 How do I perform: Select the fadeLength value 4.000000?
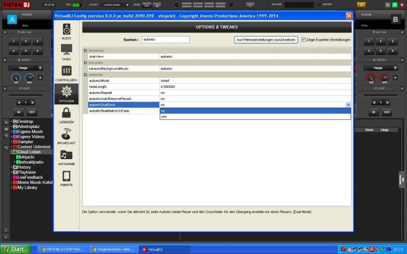click(x=168, y=86)
